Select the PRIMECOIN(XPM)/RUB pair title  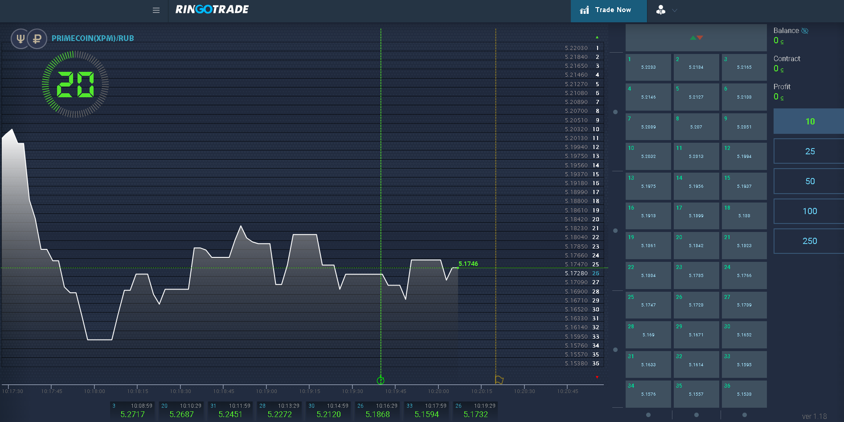click(x=93, y=38)
